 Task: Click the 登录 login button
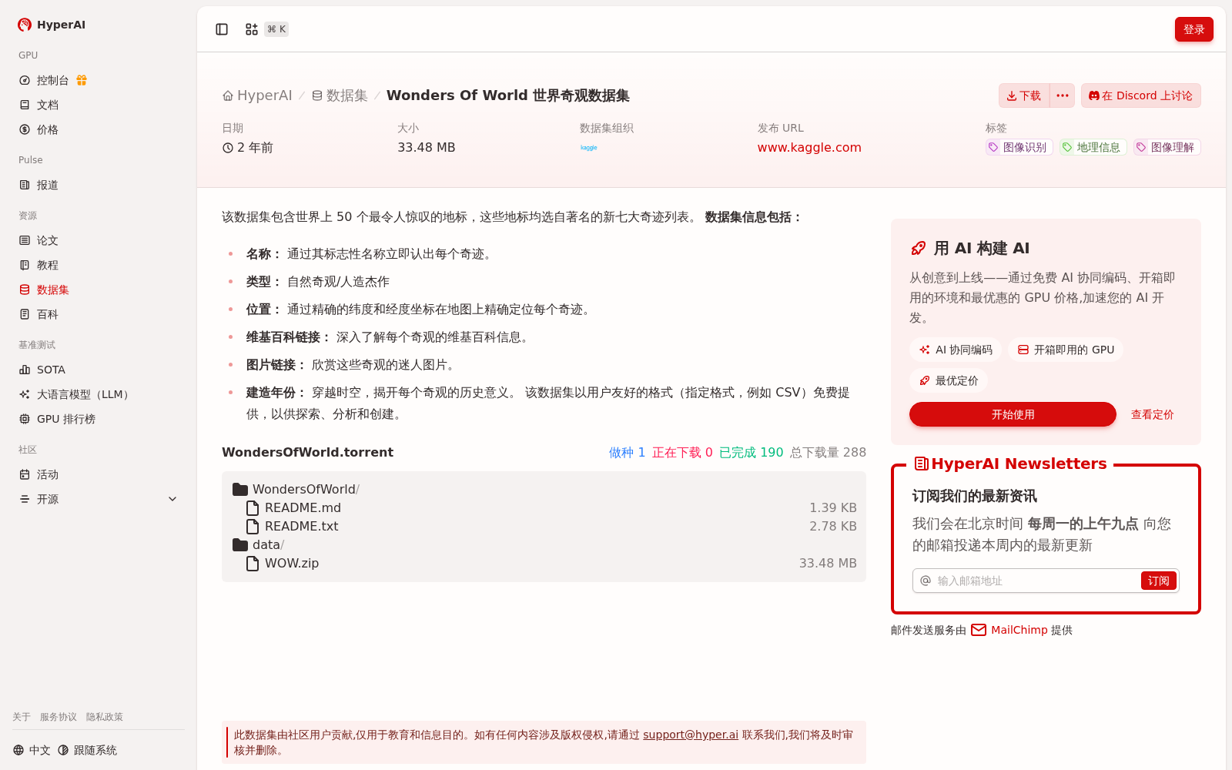coord(1193,29)
